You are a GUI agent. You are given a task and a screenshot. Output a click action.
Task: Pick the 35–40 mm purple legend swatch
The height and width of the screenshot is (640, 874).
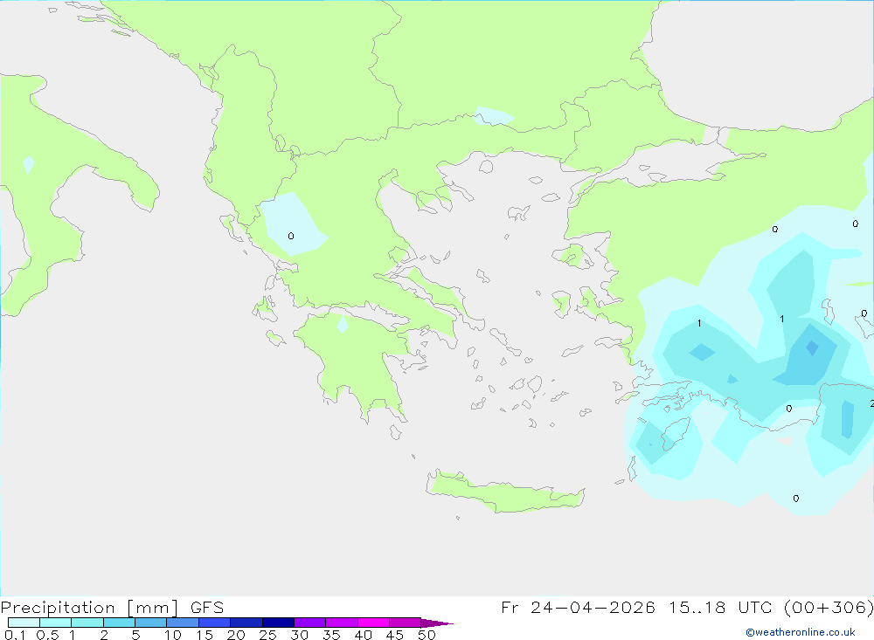point(342,623)
